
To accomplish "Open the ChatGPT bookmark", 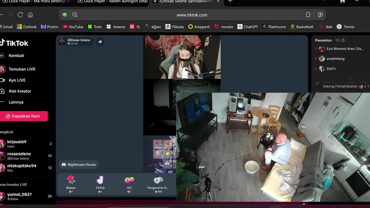I will tap(248, 27).
